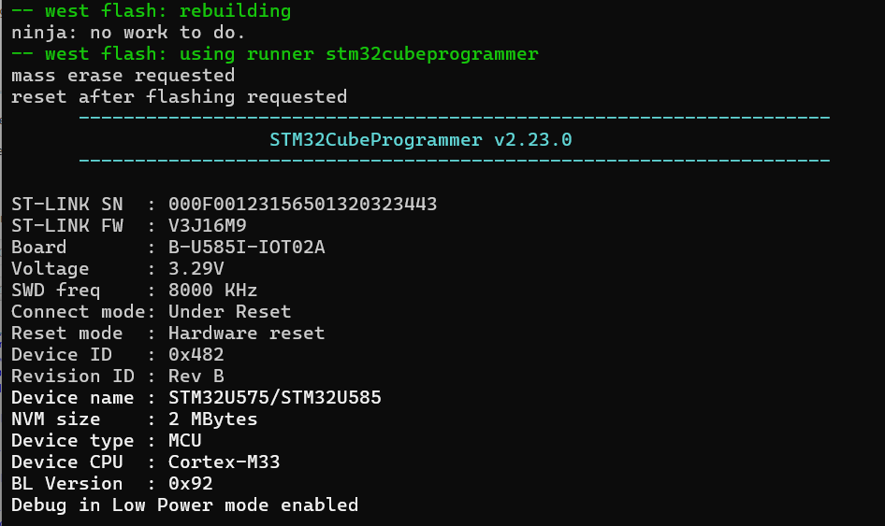Click the board name B-U585I-IOT02A
The width and height of the screenshot is (885, 526).
pyautogui.click(x=247, y=247)
